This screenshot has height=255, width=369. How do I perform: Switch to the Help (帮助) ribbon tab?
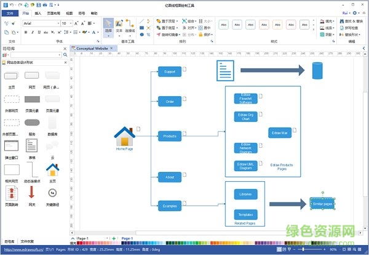94,13
